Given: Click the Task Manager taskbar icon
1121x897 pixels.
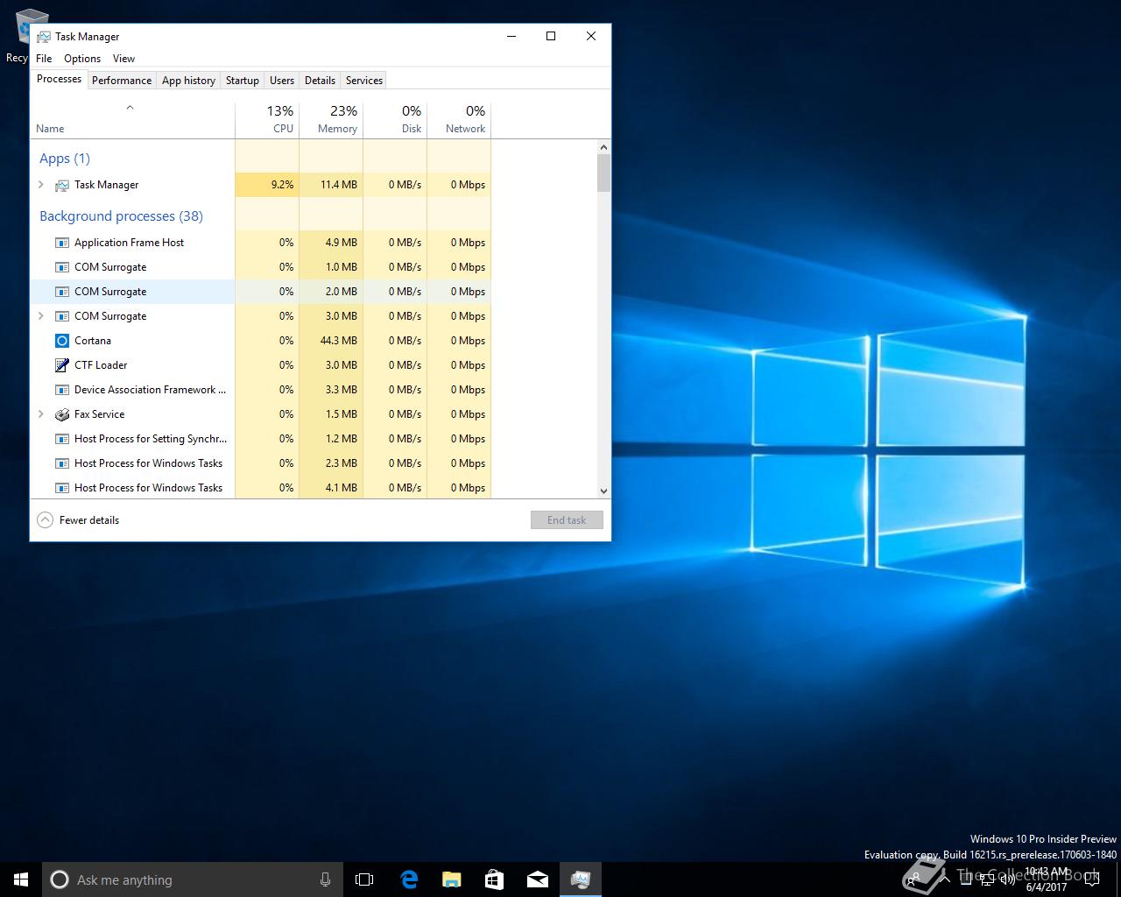Looking at the screenshot, I should (x=580, y=879).
